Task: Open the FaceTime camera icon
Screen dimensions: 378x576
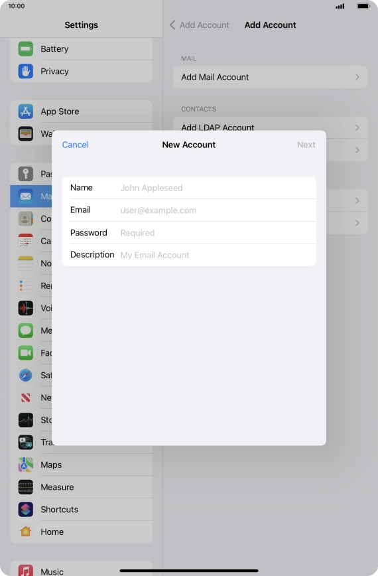Action: [26, 352]
